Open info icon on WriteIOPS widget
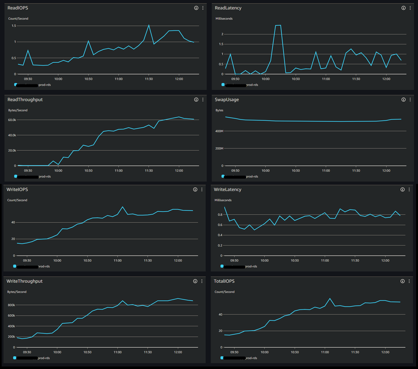The height and width of the screenshot is (369, 418). (195, 190)
